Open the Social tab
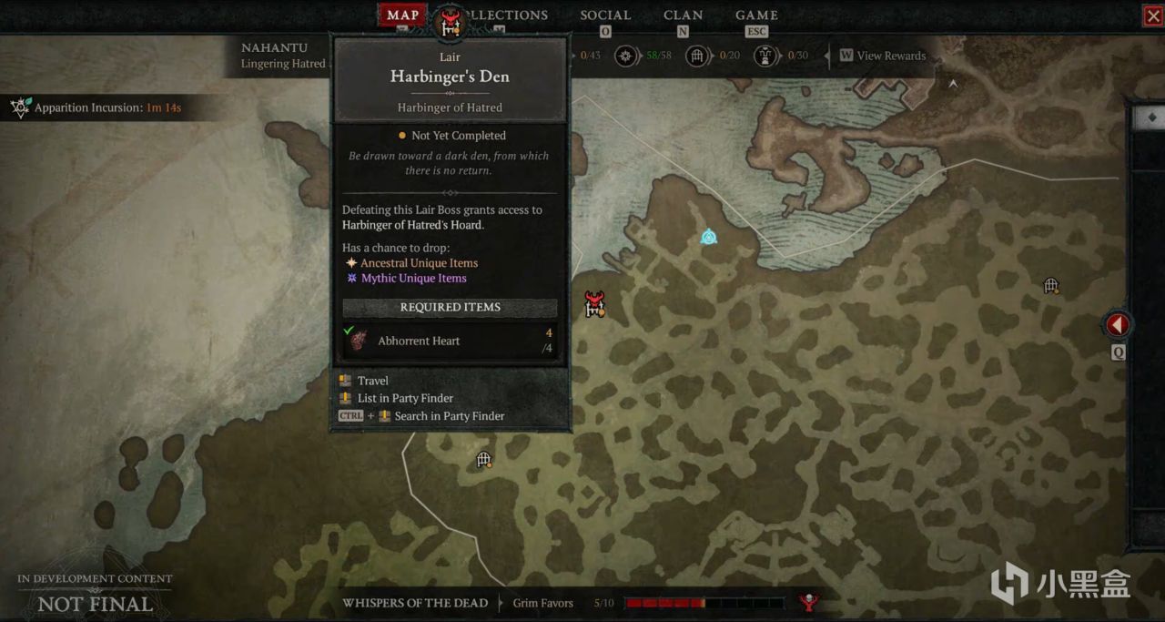This screenshot has width=1165, height=622. 605,15
